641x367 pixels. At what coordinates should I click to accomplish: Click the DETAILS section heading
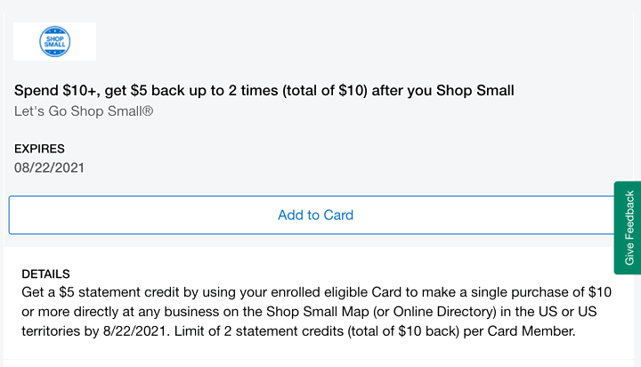point(45,273)
